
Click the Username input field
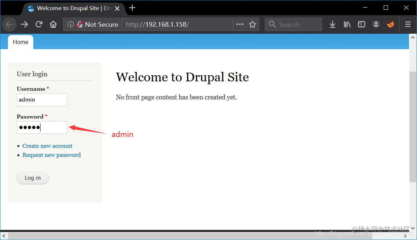coord(42,100)
